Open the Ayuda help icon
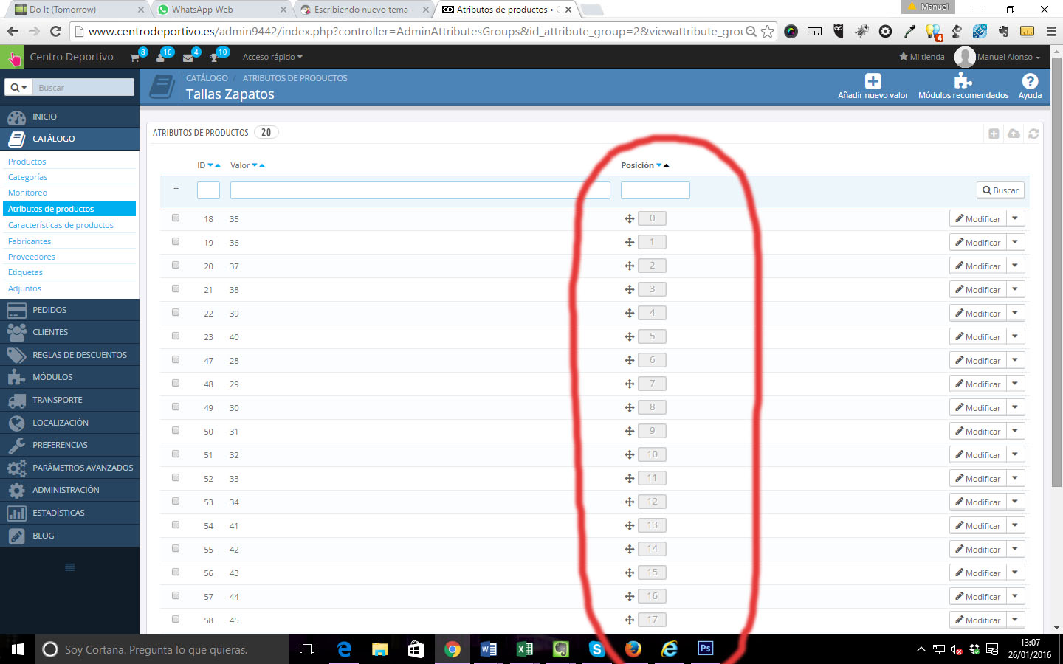This screenshot has height=664, width=1063. (1030, 81)
